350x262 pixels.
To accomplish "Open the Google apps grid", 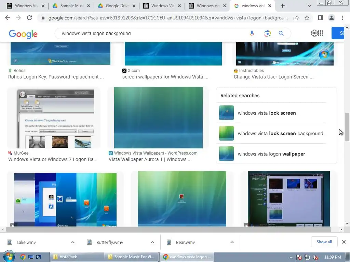I will 321,33.
